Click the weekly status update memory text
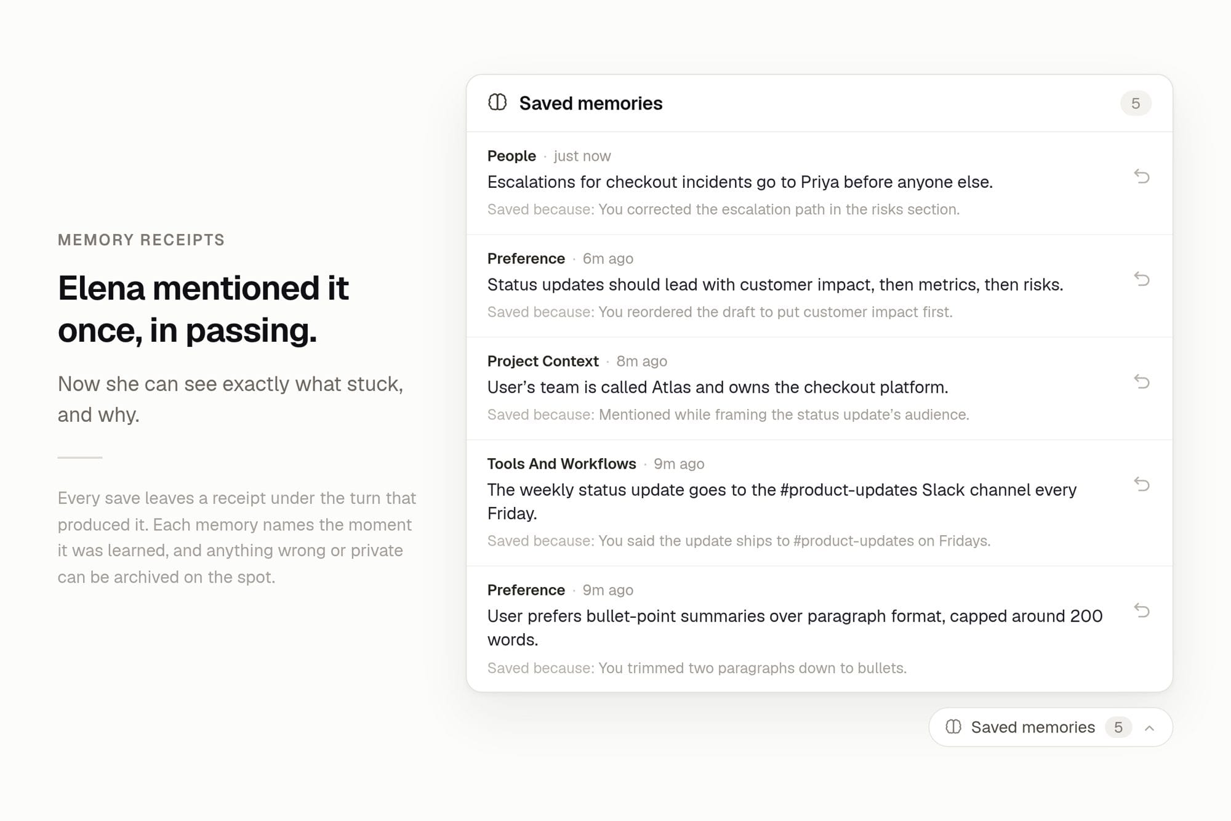Viewport: 1231px width, 821px height. (782, 501)
